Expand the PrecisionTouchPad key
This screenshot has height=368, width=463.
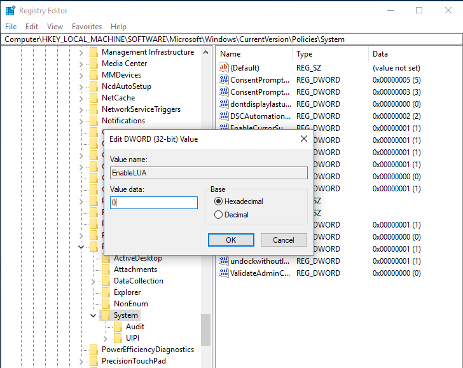coord(81,362)
